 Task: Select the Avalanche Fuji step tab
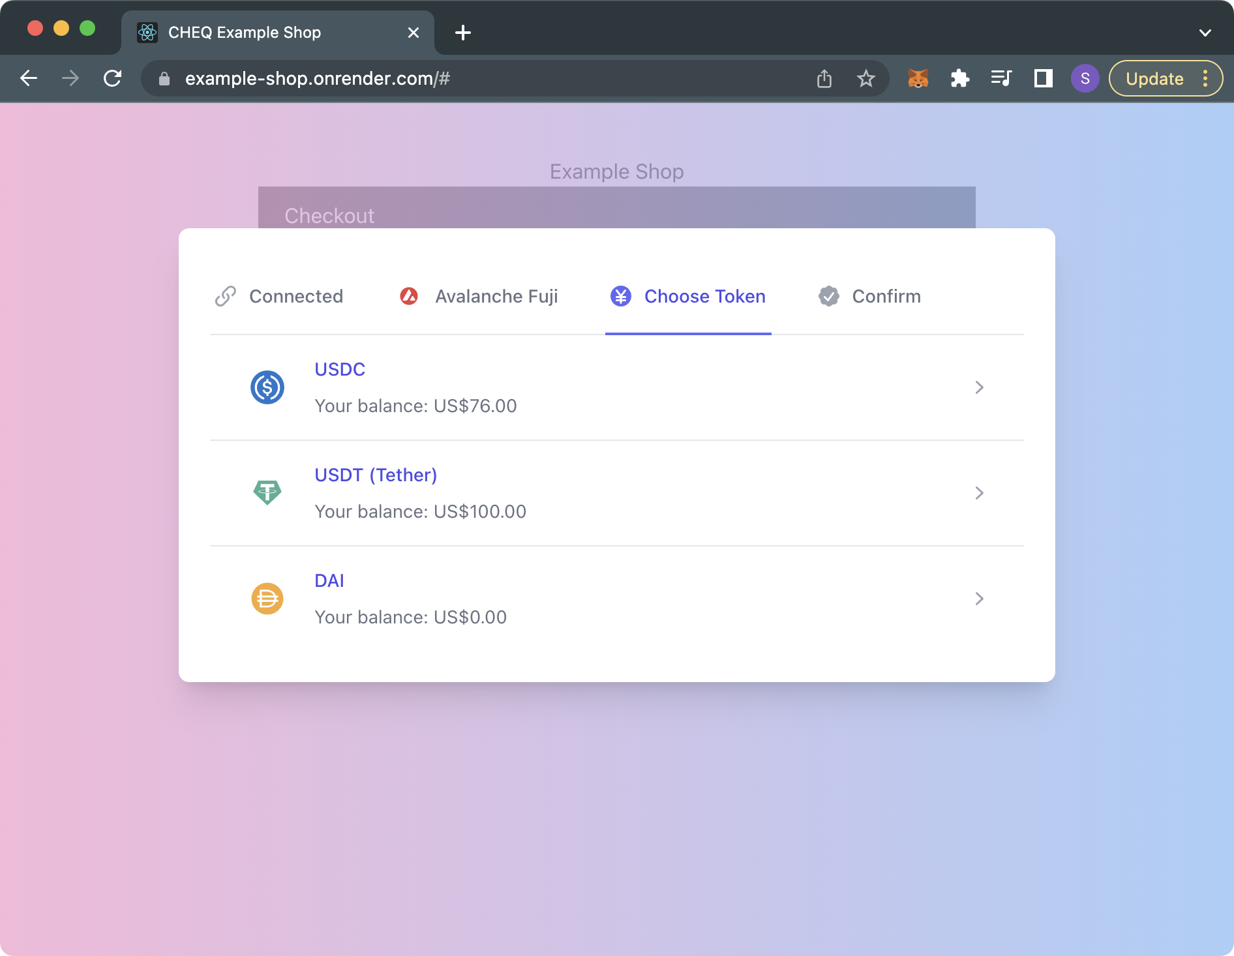point(479,297)
